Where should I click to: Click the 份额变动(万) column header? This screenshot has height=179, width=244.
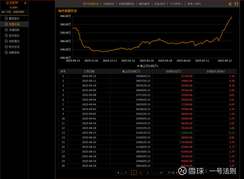(x=173, y=71)
